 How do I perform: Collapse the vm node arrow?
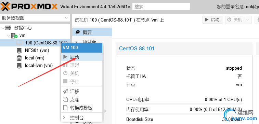click(x=9, y=36)
